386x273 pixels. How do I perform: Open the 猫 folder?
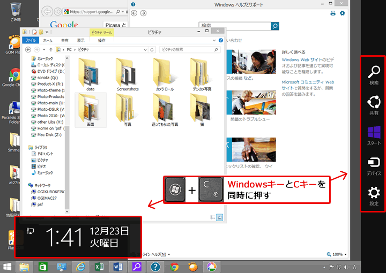tap(202, 110)
